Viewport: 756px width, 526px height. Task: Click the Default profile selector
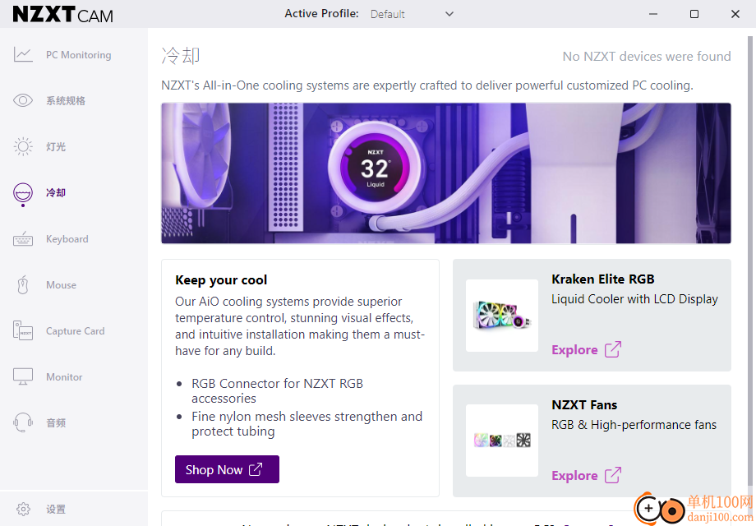[x=413, y=14]
